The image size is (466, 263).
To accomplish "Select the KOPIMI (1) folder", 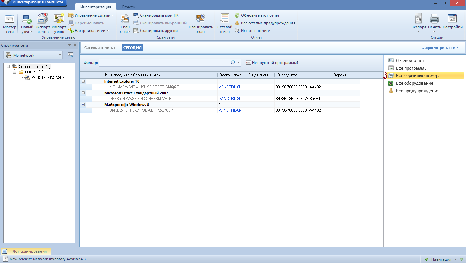I will click(x=34, y=72).
